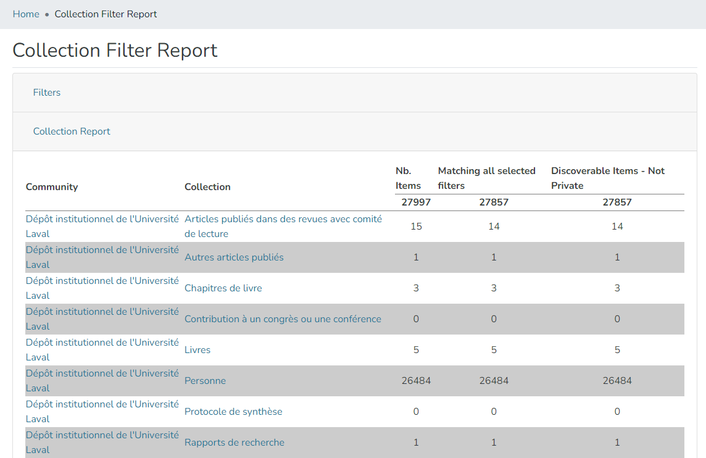Viewport: 706px width, 458px height.
Task: Open the Personne collection
Action: [x=205, y=380]
